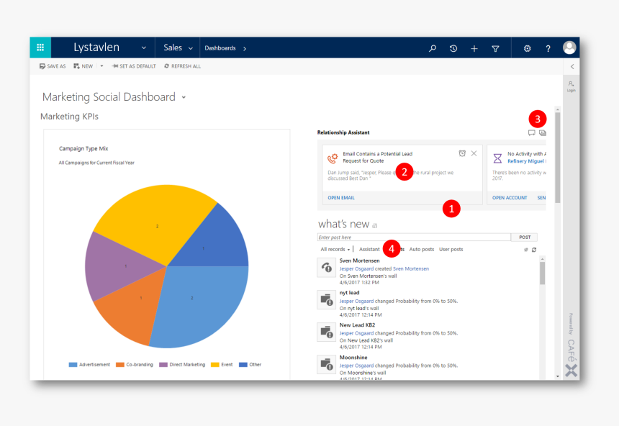The height and width of the screenshot is (426, 619).
Task: Click the New Lead KB2 post title
Action: click(x=357, y=325)
